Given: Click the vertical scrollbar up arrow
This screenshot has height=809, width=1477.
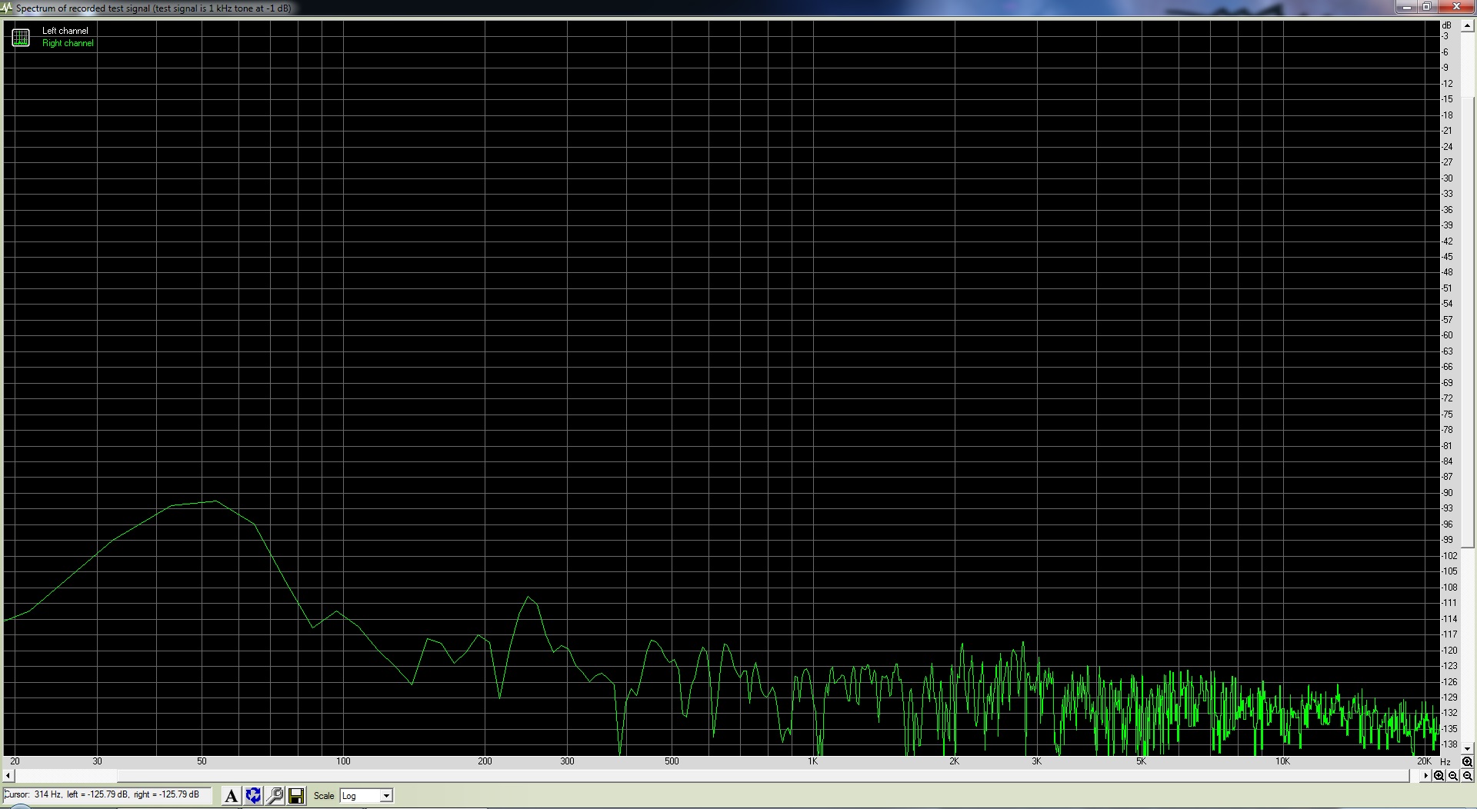Looking at the screenshot, I should [1467, 25].
